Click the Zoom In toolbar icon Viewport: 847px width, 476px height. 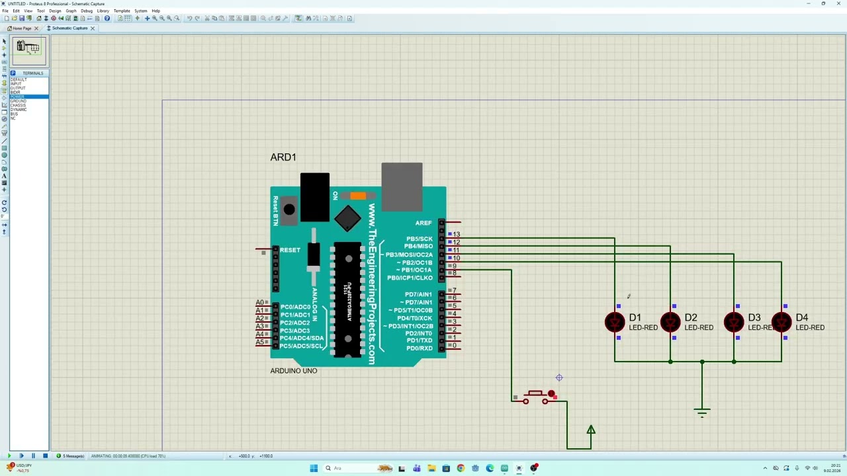coord(155,18)
